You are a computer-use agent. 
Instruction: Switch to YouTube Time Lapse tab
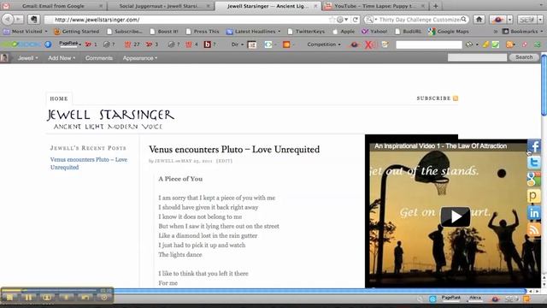(375, 6)
